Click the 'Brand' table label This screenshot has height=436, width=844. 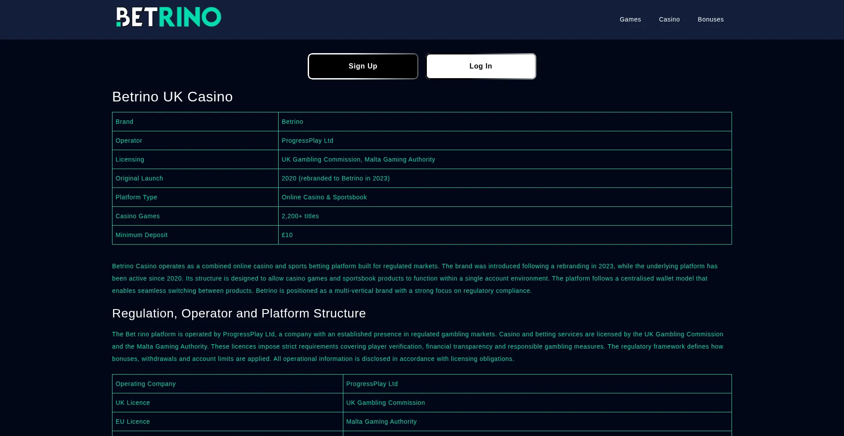[124, 122]
